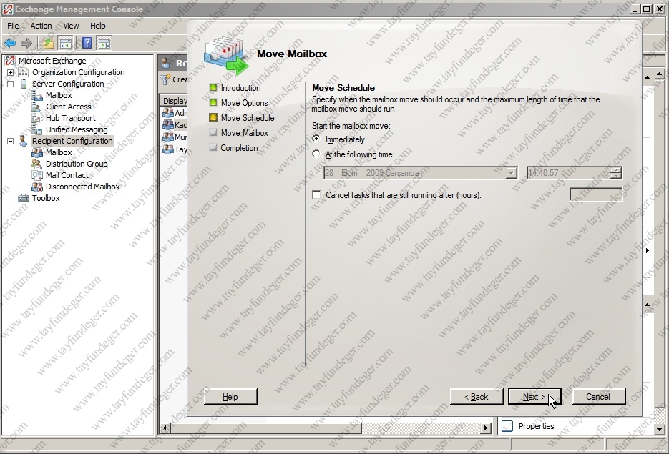Click the Exchange Management Console title icon
669x454 pixels.
pyautogui.click(x=8, y=9)
